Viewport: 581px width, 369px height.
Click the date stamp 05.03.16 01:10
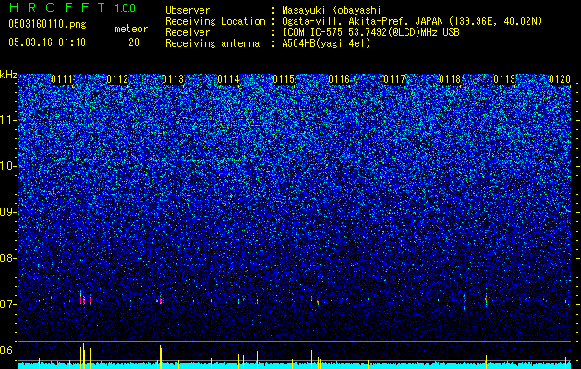tap(47, 42)
